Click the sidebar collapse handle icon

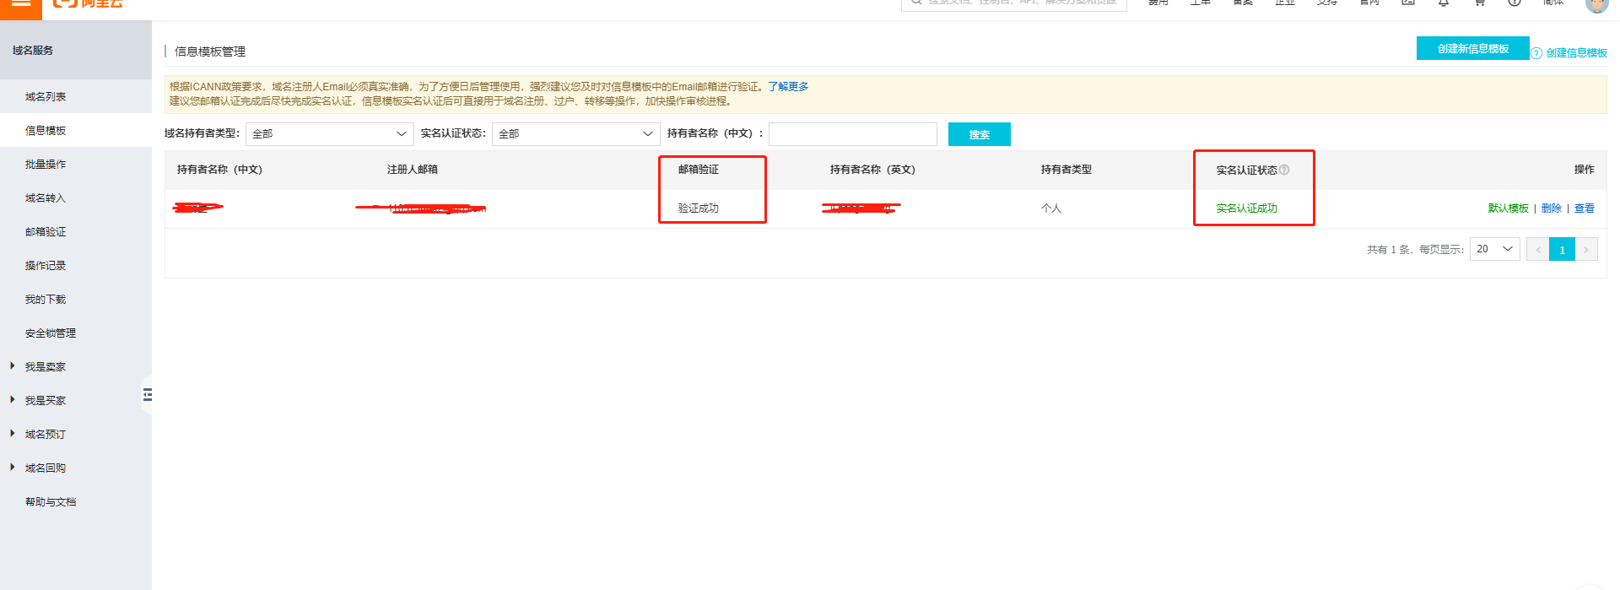[x=148, y=394]
